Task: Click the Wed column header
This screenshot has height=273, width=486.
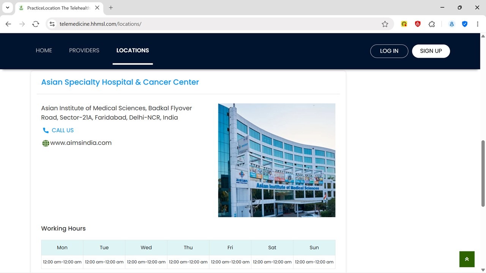Action: coord(146,248)
